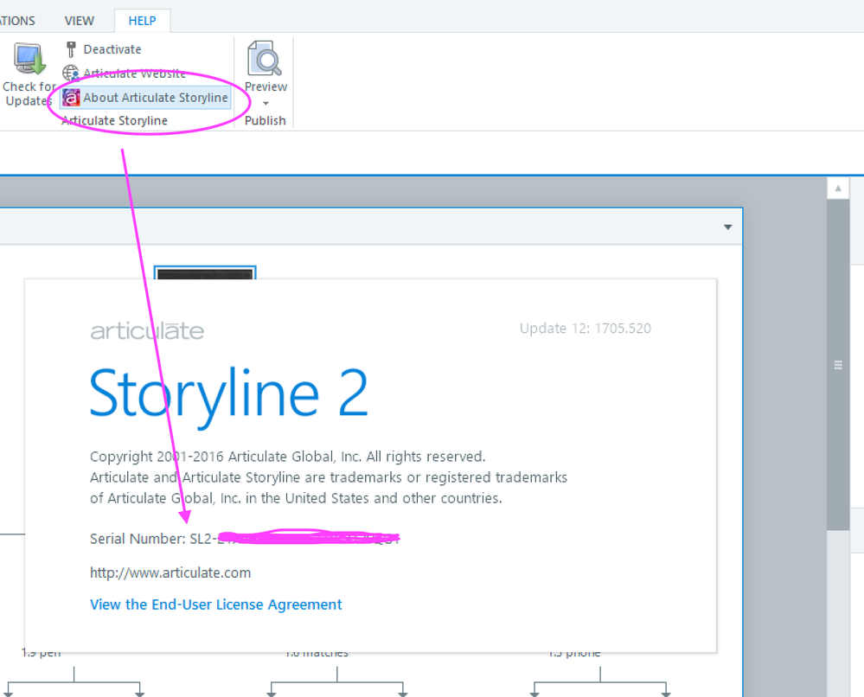Click the Copyright 2001-2016 line
The image size is (864, 697).
[288, 457]
